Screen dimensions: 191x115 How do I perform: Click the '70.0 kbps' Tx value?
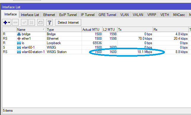click(x=145, y=39)
